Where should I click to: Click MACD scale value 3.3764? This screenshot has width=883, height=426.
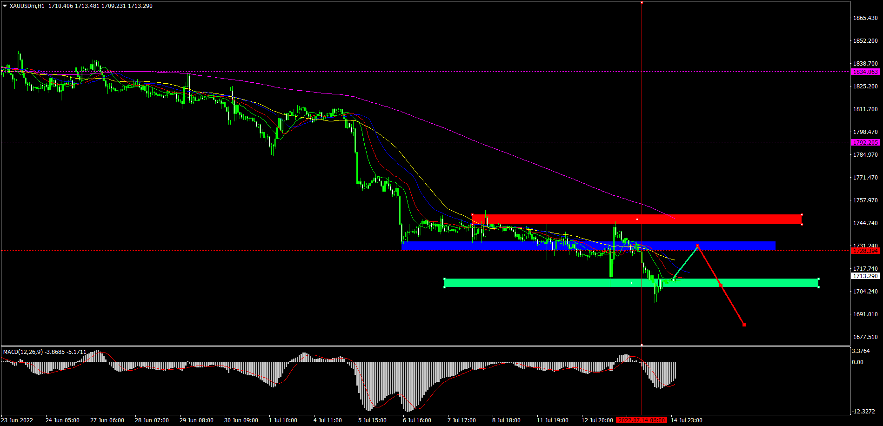pyautogui.click(x=861, y=351)
